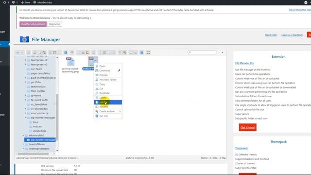The height and width of the screenshot is (175, 311).
Task: Choose Duplicate from the context menu
Action: 108,93
